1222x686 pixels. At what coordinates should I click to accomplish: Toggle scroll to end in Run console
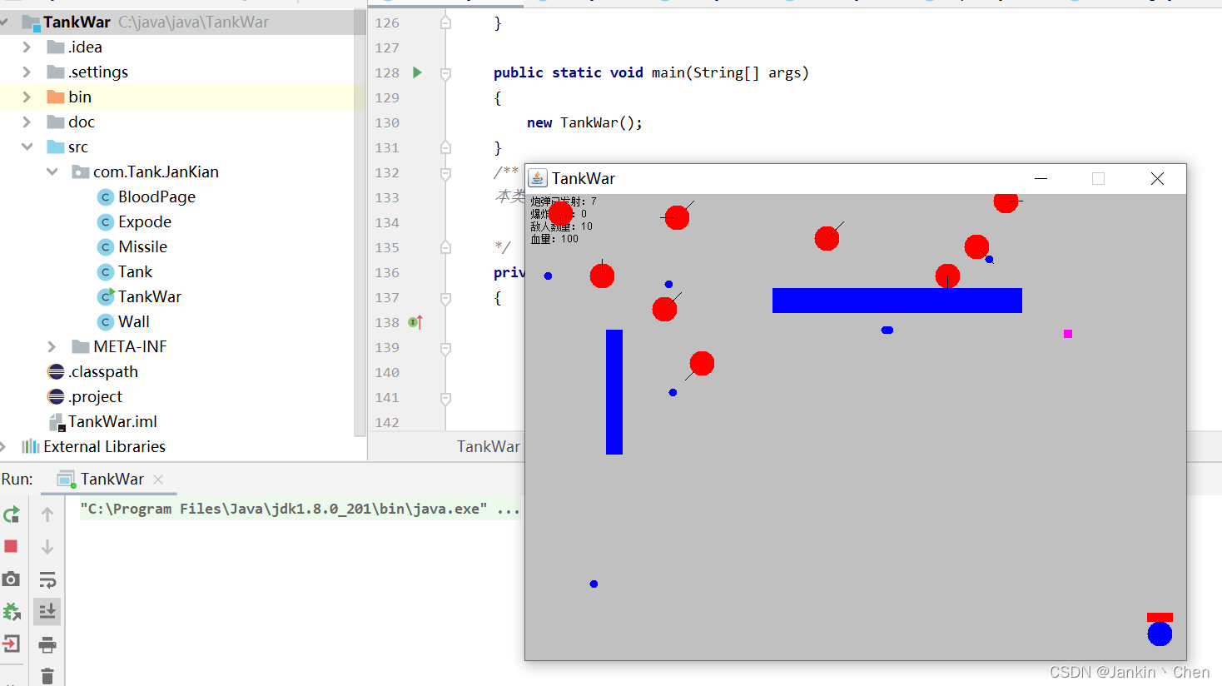pyautogui.click(x=47, y=612)
